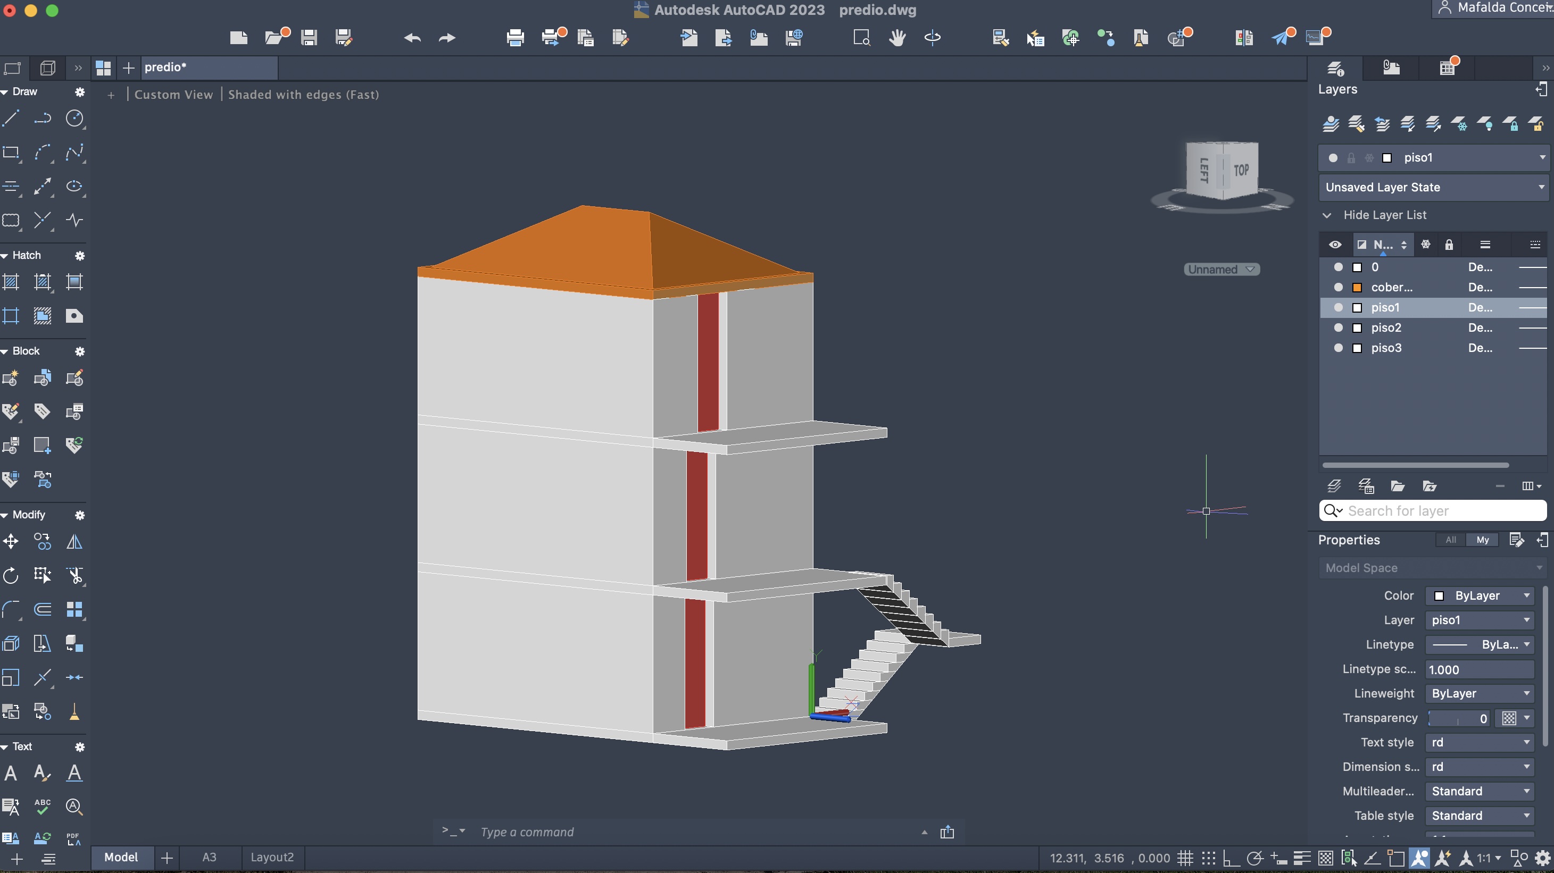The height and width of the screenshot is (873, 1554).
Task: Select the Line tool in Draw panel
Action: click(x=11, y=118)
